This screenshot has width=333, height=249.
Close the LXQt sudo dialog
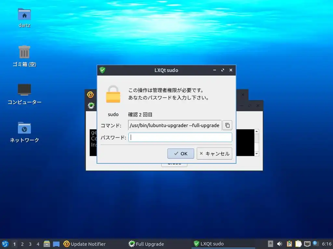(x=231, y=70)
